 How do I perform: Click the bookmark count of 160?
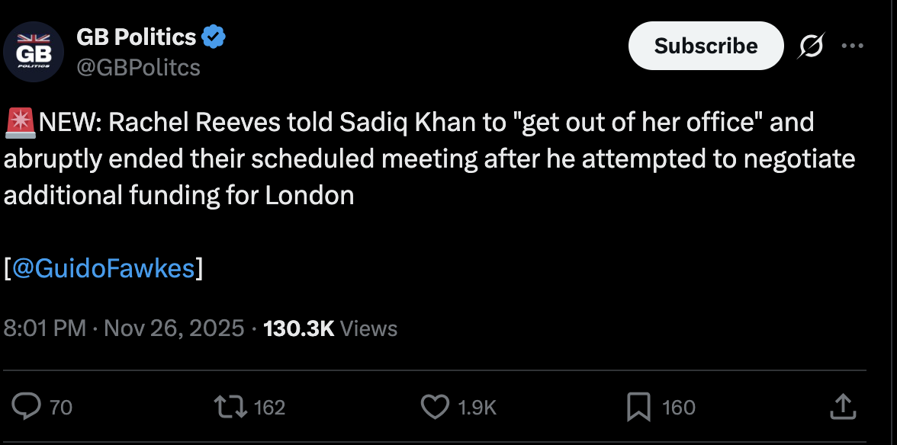tap(679, 408)
